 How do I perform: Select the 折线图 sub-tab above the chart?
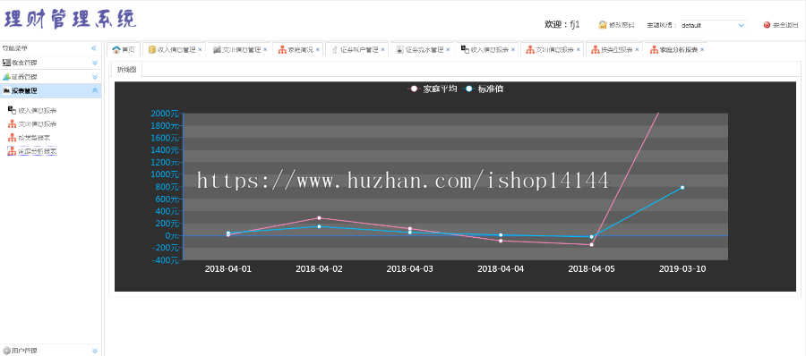126,70
